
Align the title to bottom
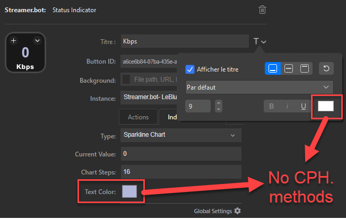click(273, 68)
